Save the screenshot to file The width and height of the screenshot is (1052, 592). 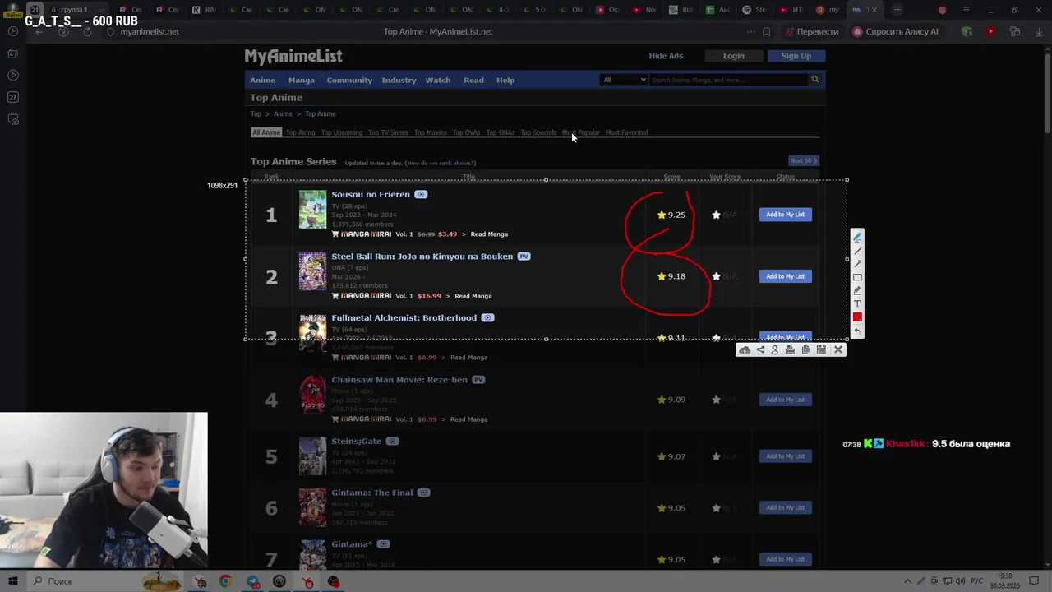(821, 349)
